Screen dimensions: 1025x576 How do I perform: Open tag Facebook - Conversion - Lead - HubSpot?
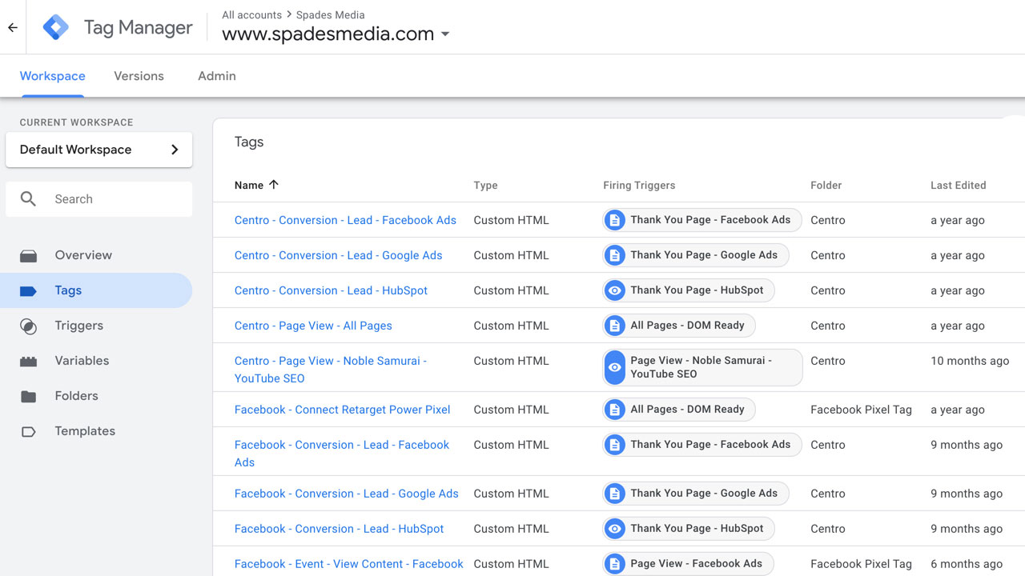[x=339, y=529]
